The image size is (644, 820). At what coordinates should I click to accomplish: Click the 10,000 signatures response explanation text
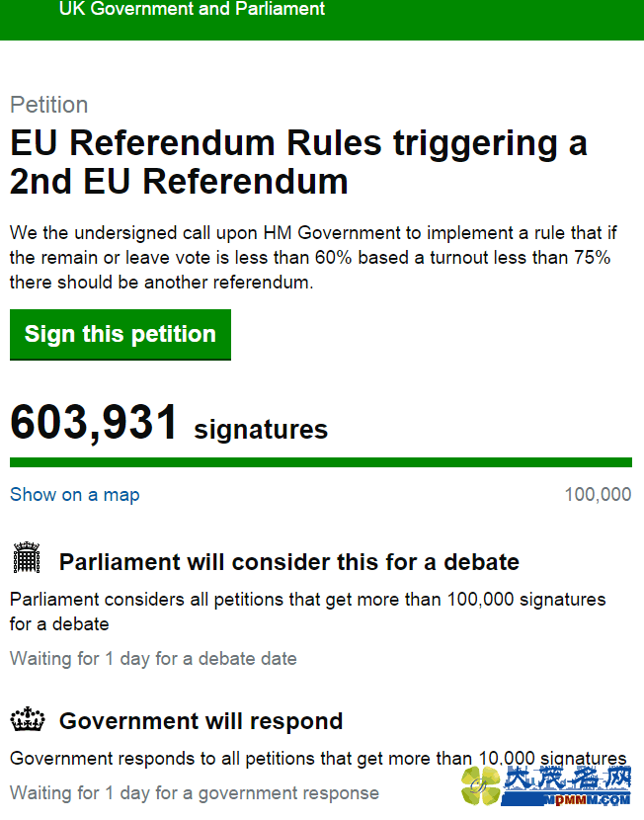[318, 759]
